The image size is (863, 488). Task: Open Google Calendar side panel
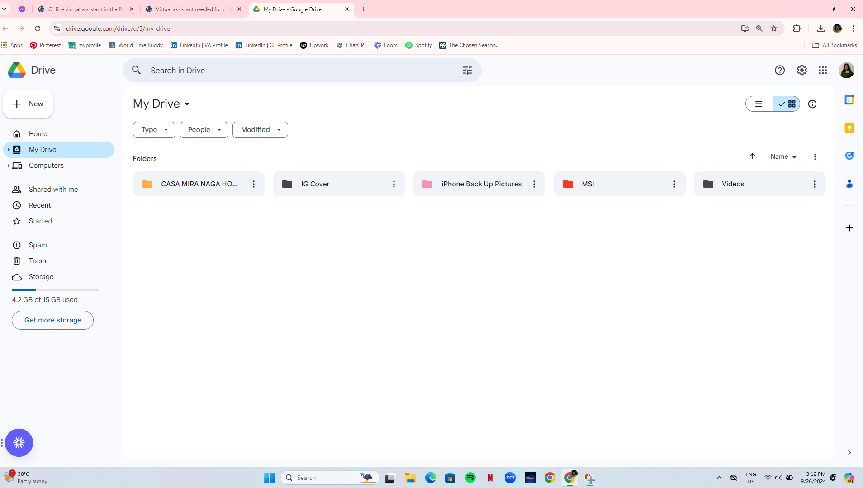pyautogui.click(x=849, y=100)
